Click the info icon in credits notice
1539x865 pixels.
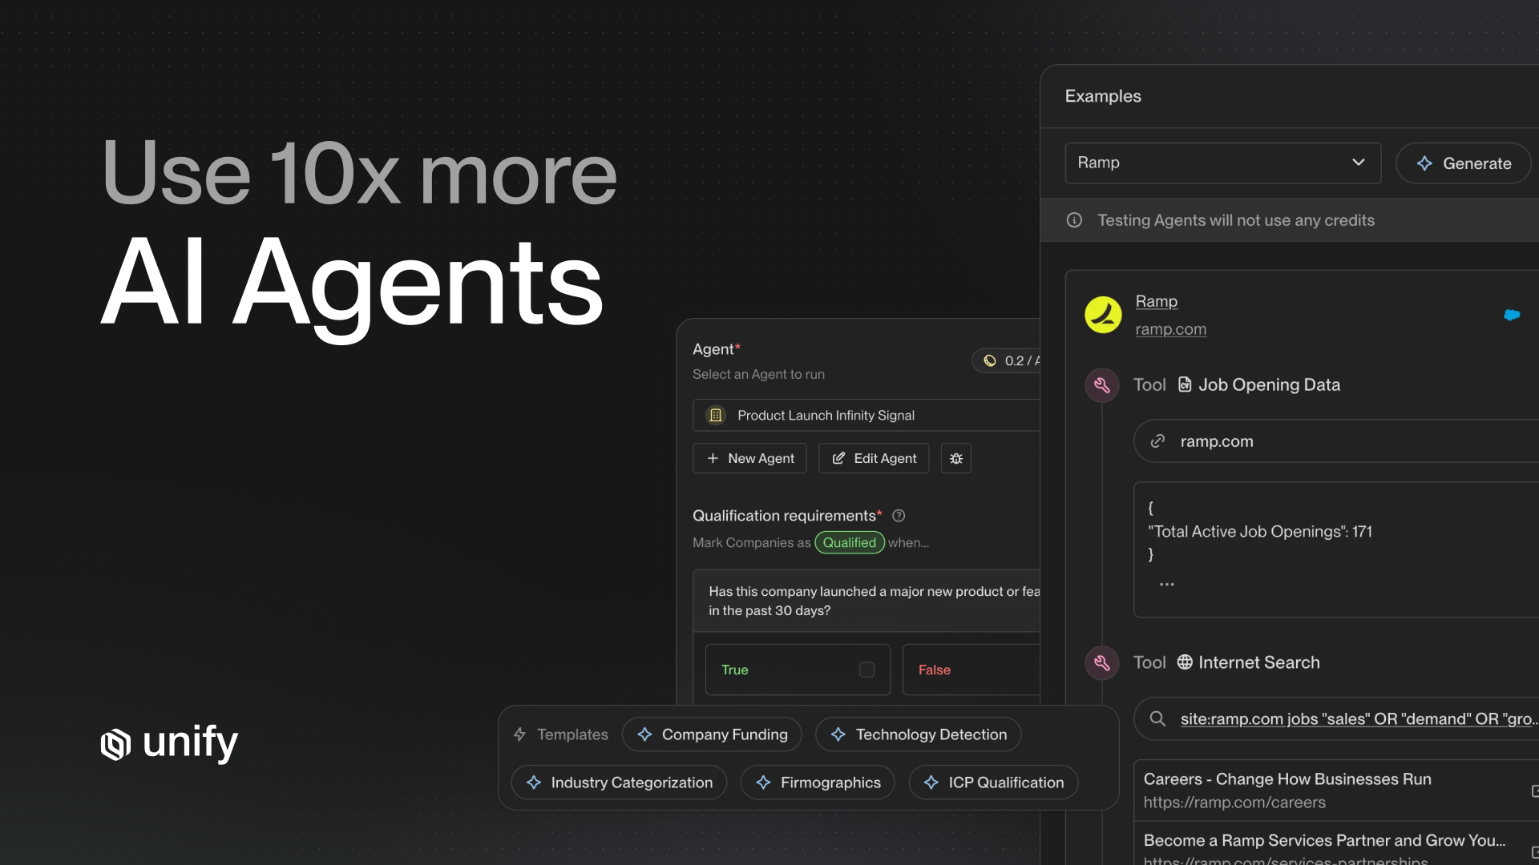1074,220
